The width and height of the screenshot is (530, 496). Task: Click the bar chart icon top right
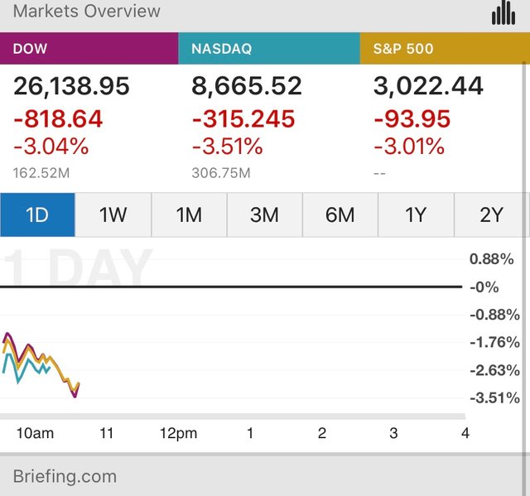[503, 12]
